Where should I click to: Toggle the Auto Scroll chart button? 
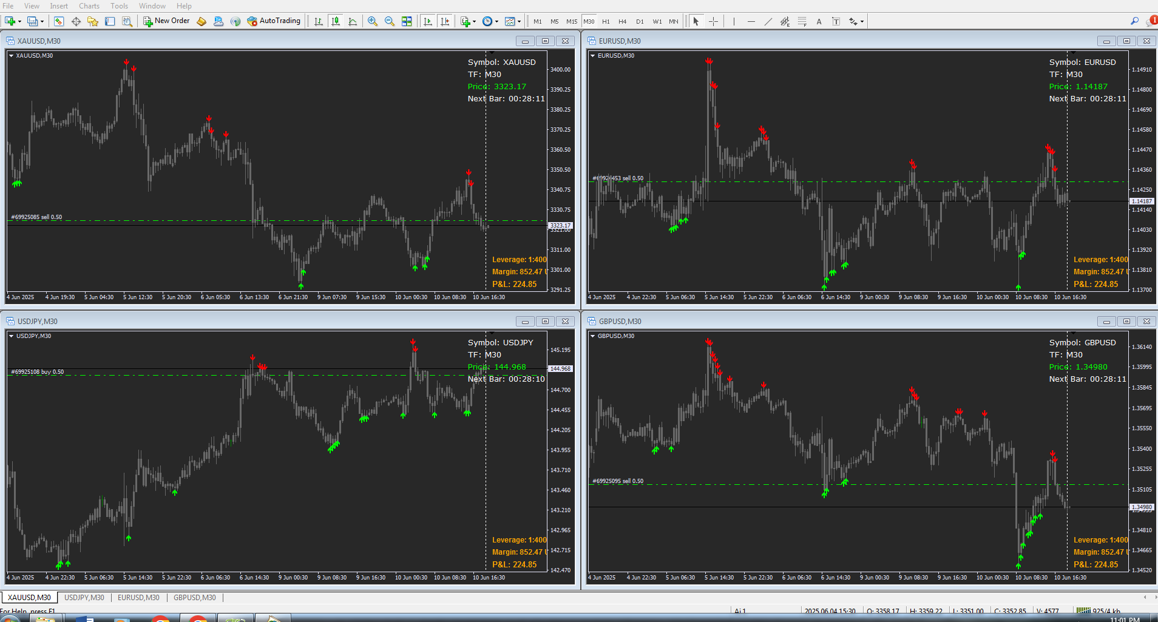tap(428, 21)
